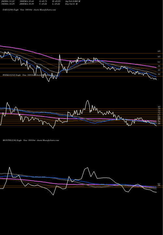Viewport: 163px width, 235px height.
Task: Click the 83 price label on weekly chart
Action: point(159,107)
